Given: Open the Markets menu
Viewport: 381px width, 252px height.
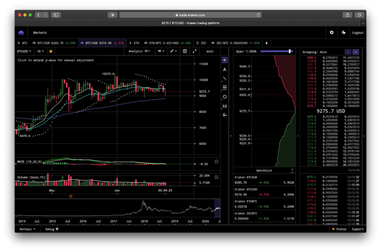Looking at the screenshot, I should click(x=40, y=33).
